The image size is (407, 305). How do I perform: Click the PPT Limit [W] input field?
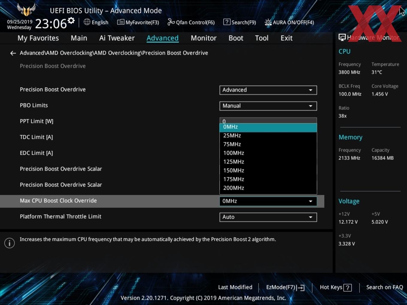coord(268,120)
